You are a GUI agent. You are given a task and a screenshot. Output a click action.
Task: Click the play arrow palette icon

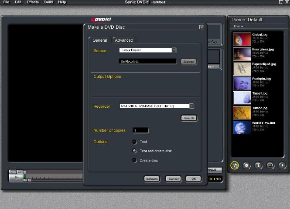(x=282, y=165)
